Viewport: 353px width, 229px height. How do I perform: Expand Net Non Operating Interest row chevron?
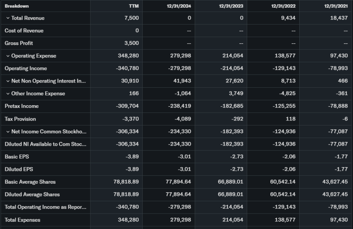8,81
